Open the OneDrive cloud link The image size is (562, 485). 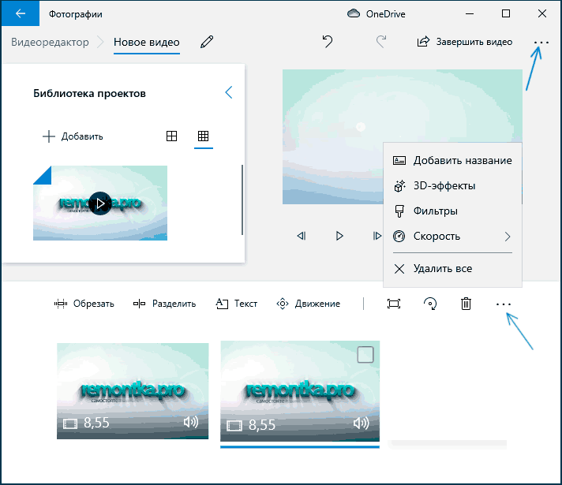tap(377, 14)
